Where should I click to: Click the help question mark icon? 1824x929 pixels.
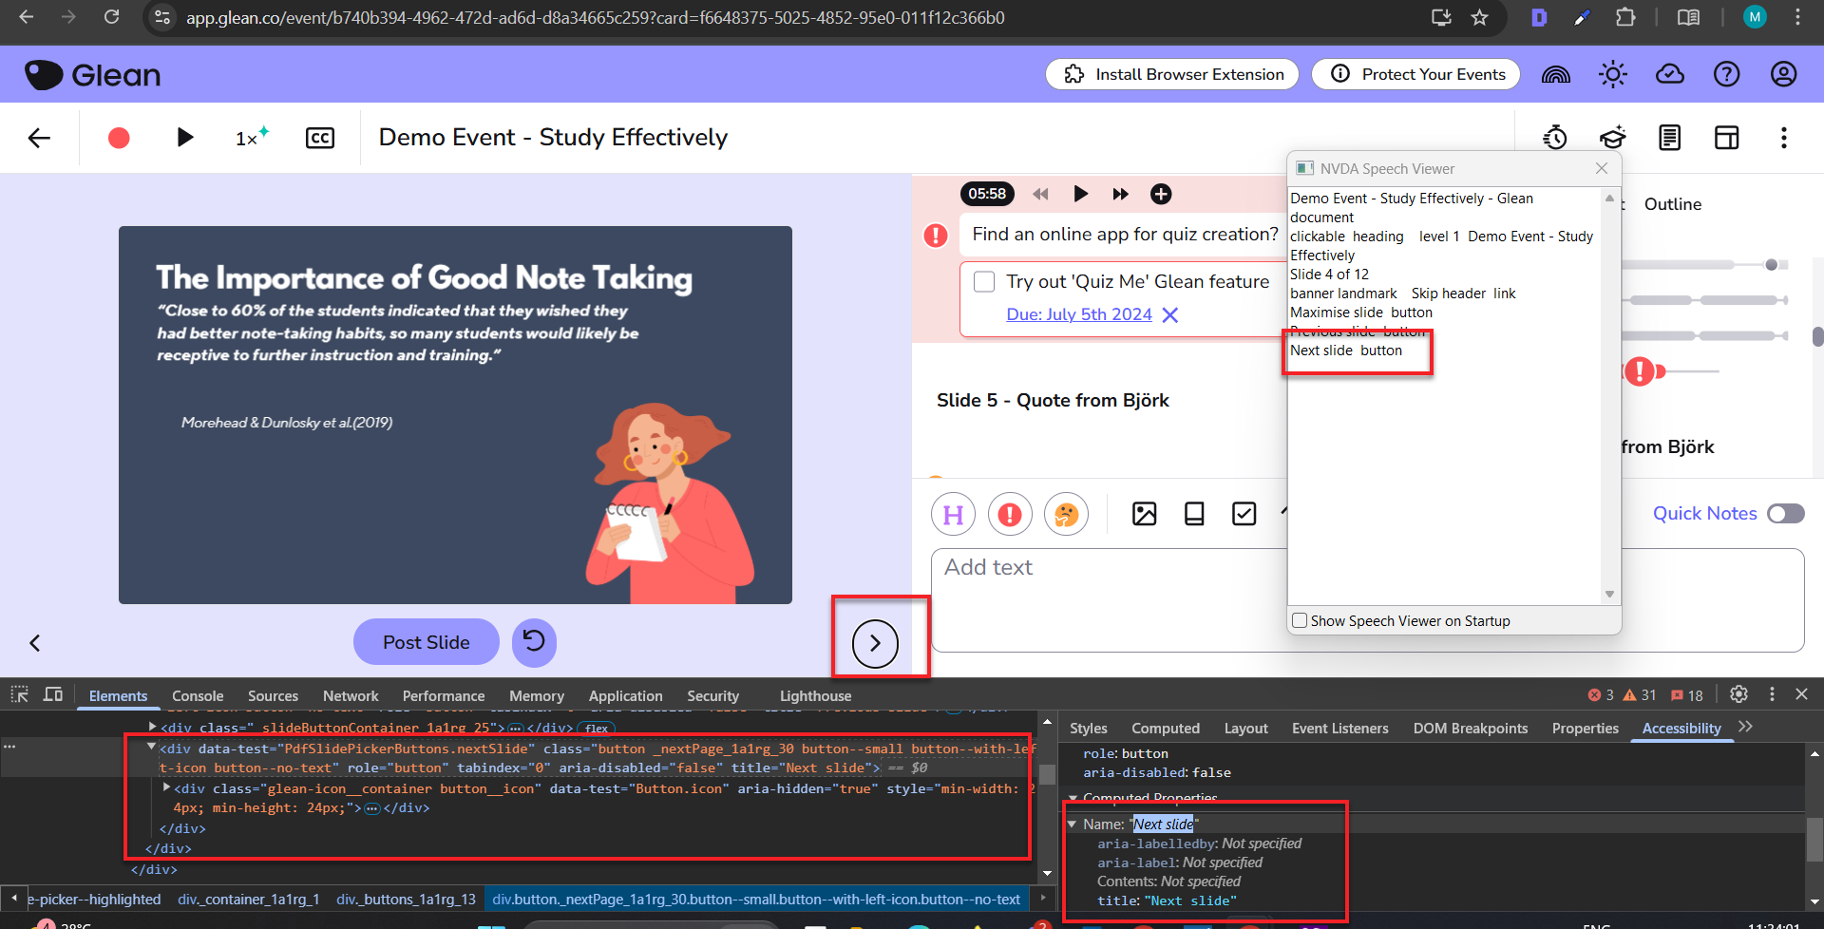click(x=1726, y=74)
